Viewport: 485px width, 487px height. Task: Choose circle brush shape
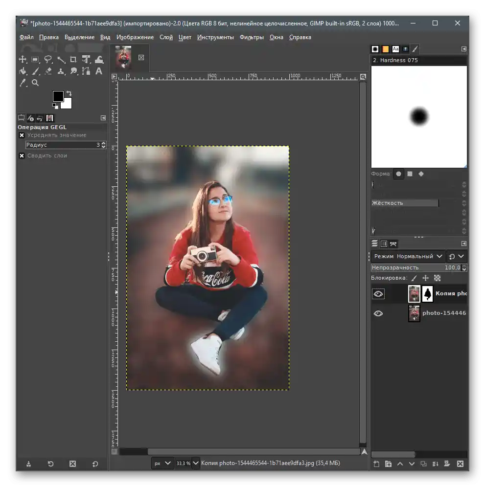(x=398, y=174)
